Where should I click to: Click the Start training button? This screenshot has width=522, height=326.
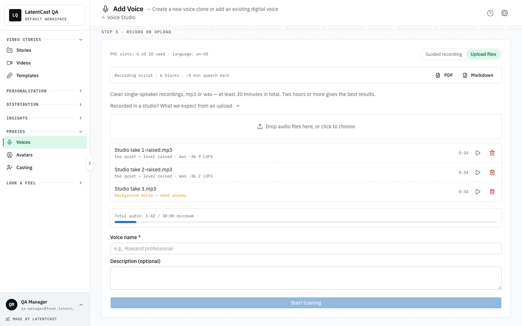click(306, 303)
